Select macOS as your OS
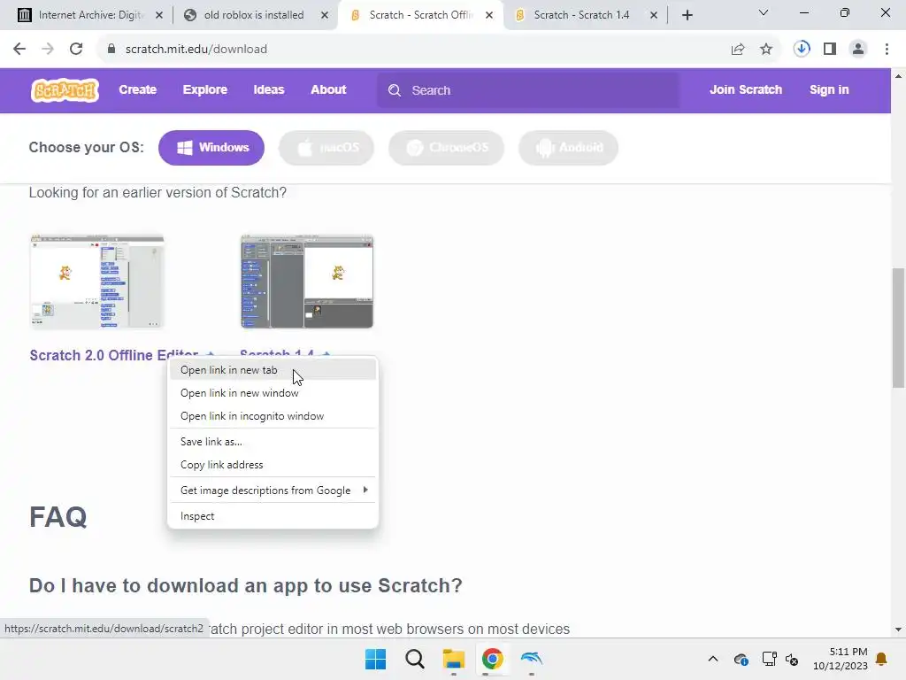This screenshot has height=680, width=906. (x=326, y=148)
